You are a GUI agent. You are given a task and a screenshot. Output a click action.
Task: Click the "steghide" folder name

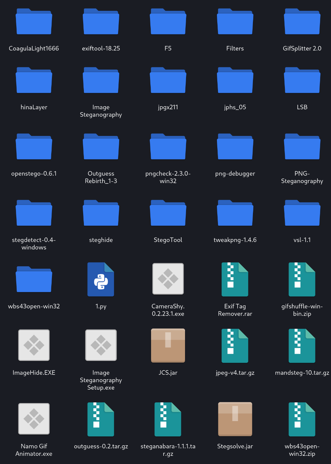101,240
